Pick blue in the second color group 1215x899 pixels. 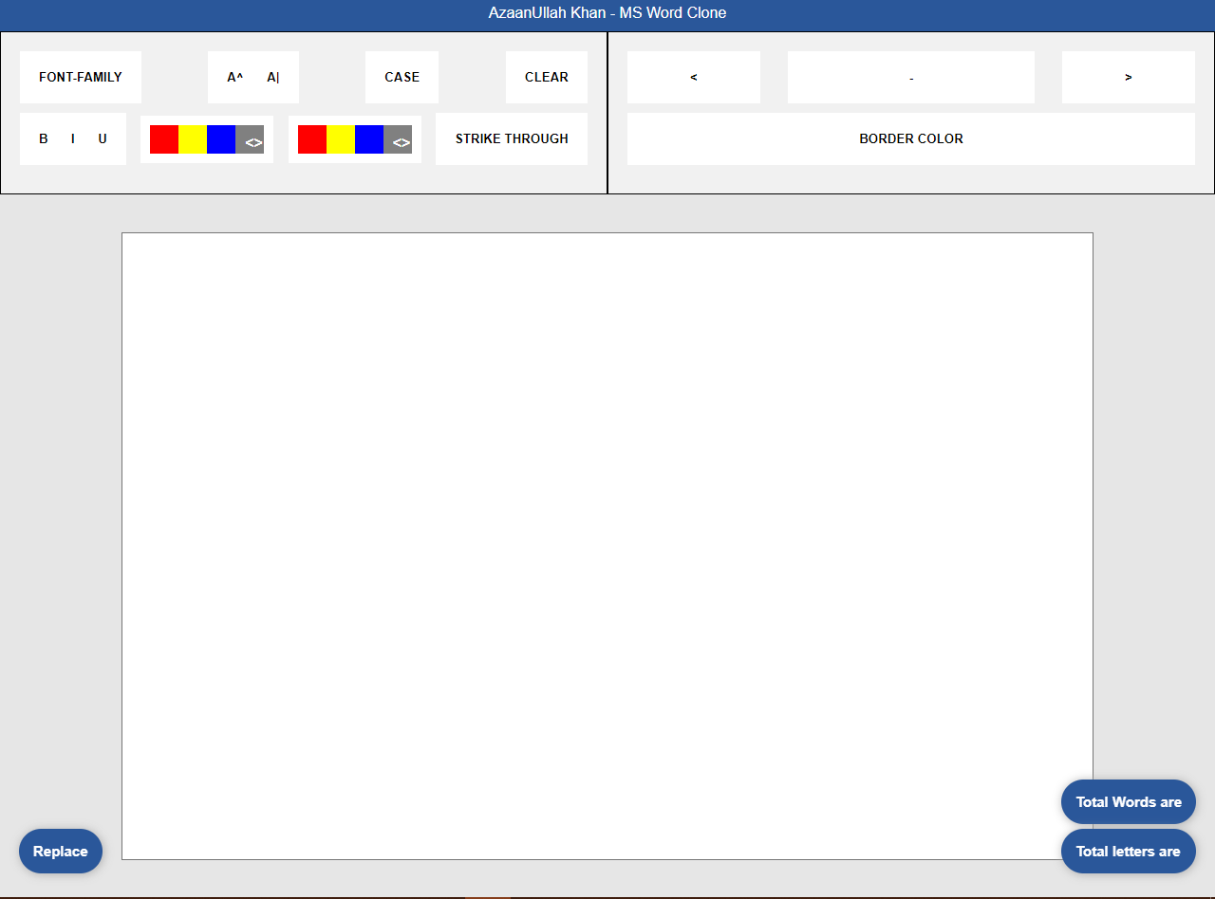(x=369, y=139)
